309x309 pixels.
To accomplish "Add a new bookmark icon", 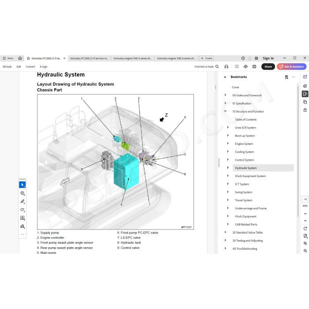I will [x=286, y=77].
